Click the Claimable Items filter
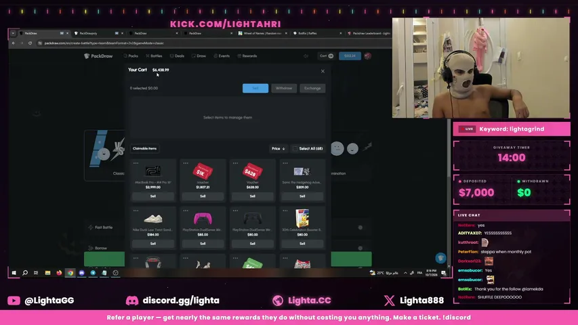The width and height of the screenshot is (578, 325). 144,148
